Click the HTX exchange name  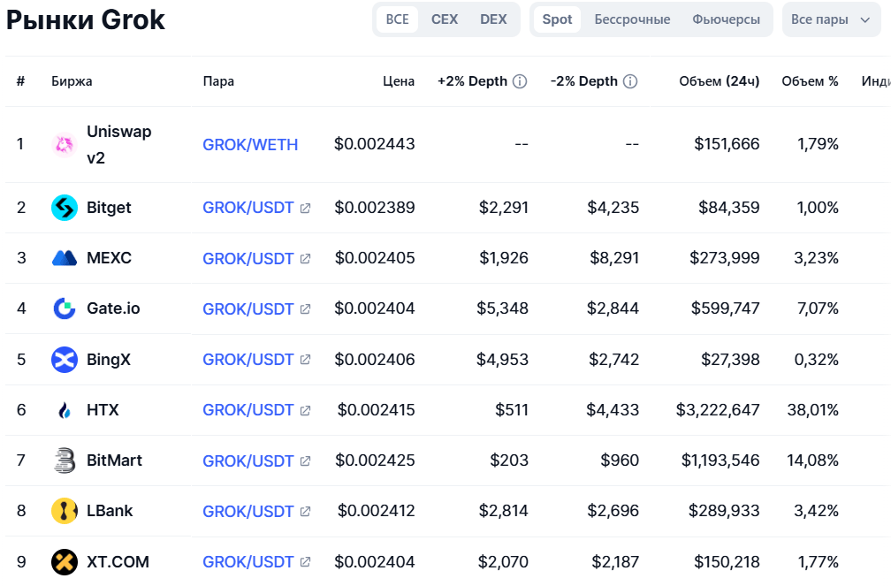(x=103, y=410)
